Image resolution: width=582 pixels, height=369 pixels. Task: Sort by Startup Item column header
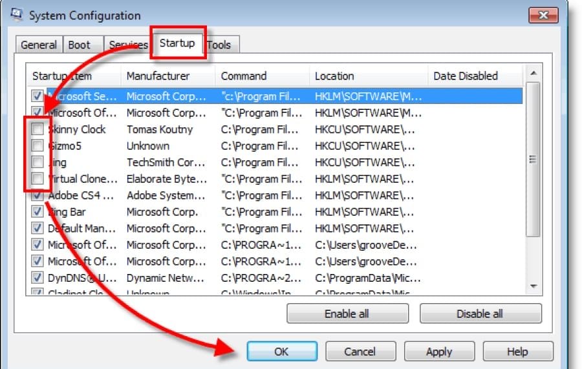(x=74, y=76)
